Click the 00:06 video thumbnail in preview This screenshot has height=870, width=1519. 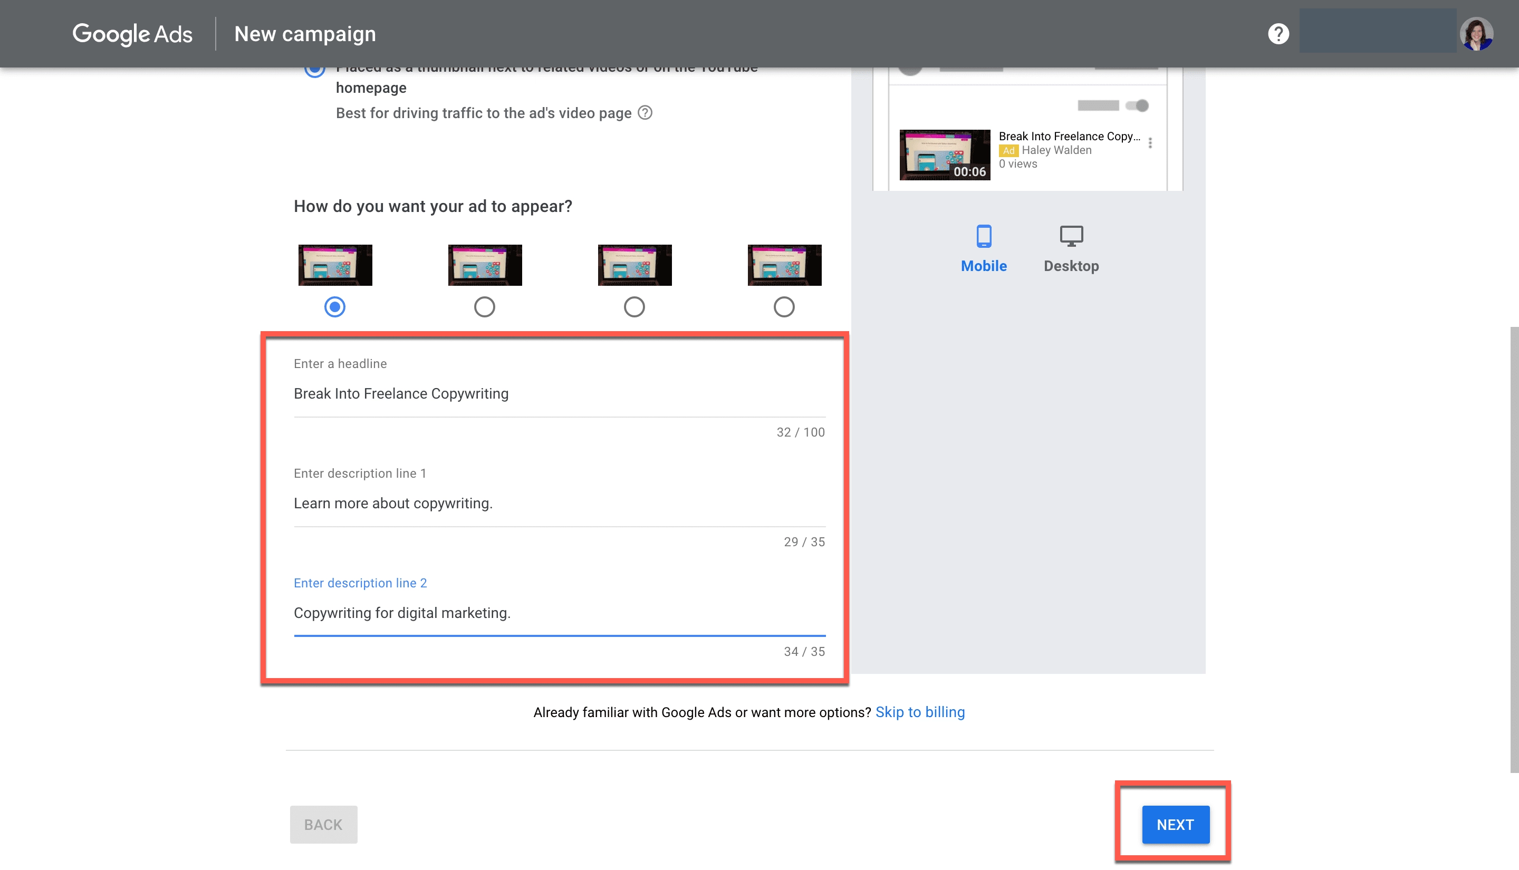[x=945, y=154]
